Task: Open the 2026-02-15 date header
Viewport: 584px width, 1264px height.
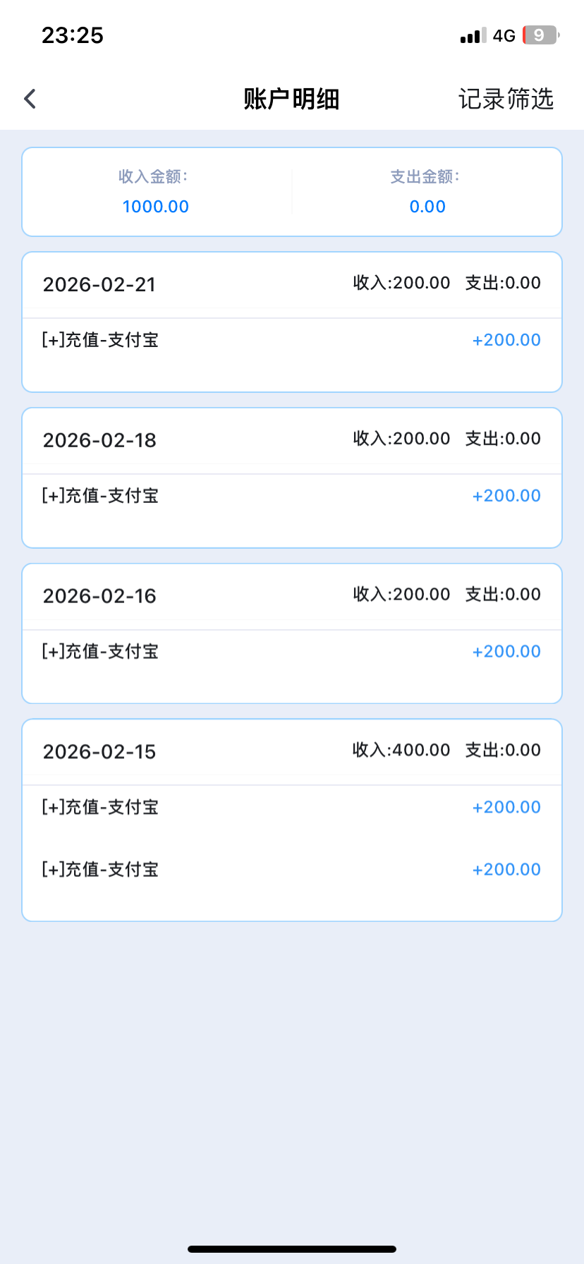Action: (99, 752)
